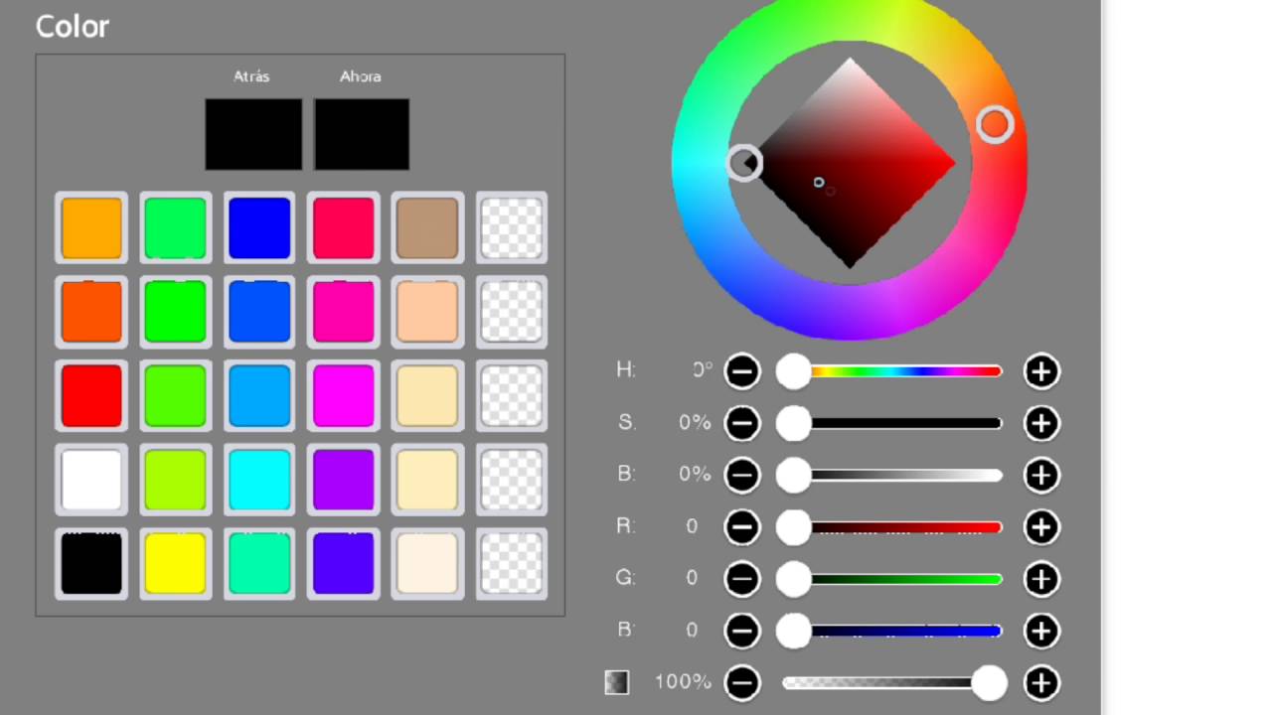Choose the mint turquoise swatch
Viewport: 1272px width, 715px height.
point(259,563)
